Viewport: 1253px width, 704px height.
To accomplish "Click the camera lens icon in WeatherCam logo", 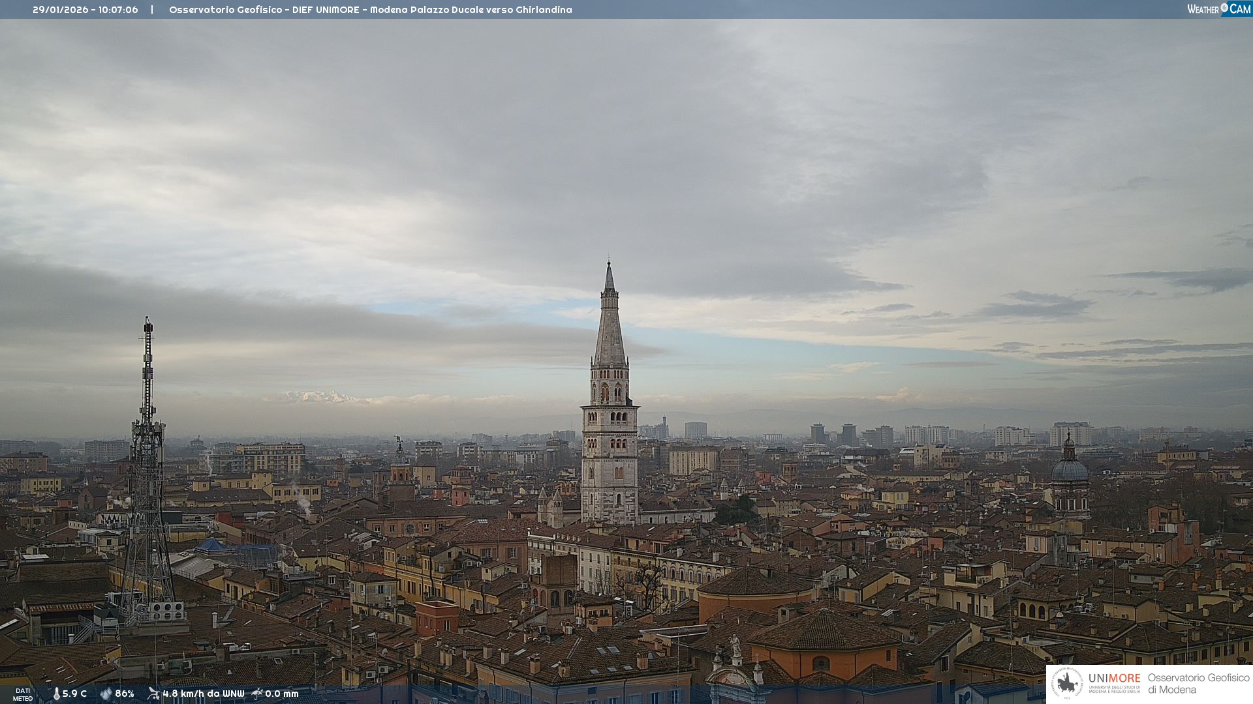I will click(x=1224, y=8).
